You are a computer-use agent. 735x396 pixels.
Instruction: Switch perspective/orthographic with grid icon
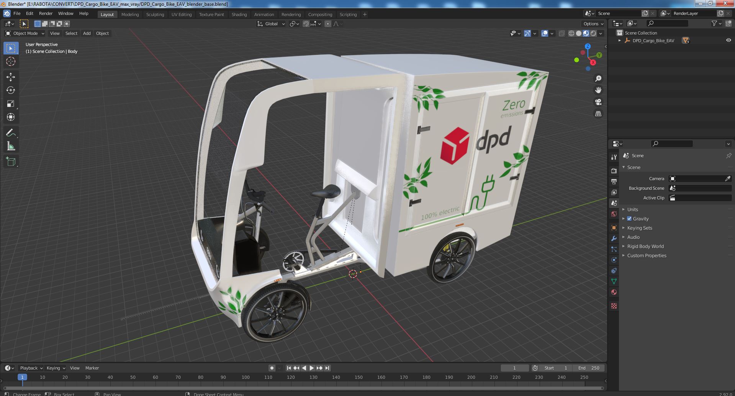click(x=598, y=113)
